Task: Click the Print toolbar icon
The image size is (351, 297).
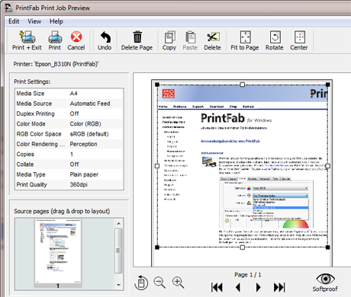Action: (x=55, y=40)
